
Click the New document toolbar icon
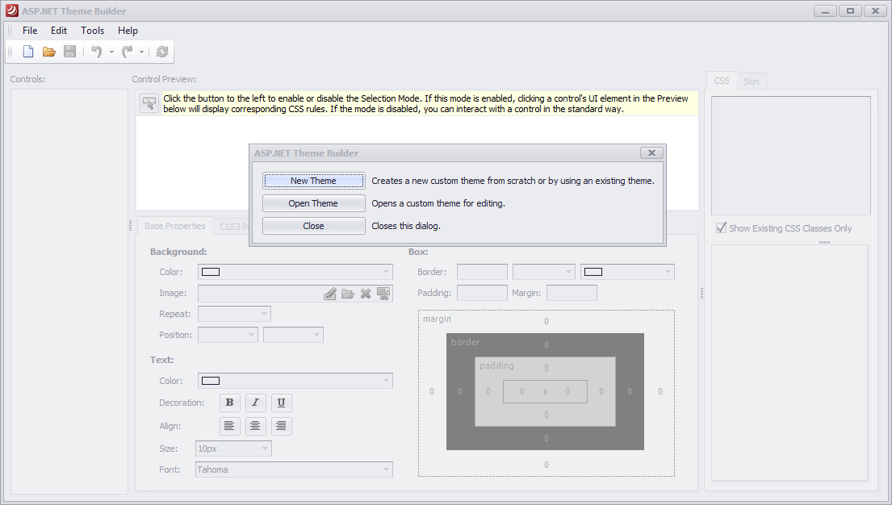[28, 52]
